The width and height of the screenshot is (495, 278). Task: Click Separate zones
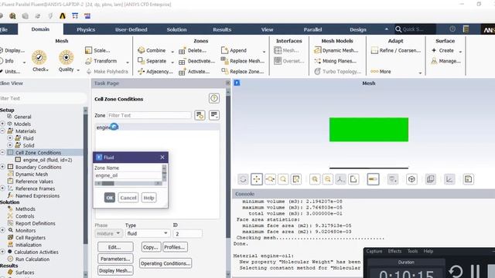[x=152, y=61]
